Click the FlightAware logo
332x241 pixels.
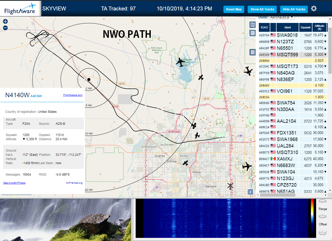20,8
